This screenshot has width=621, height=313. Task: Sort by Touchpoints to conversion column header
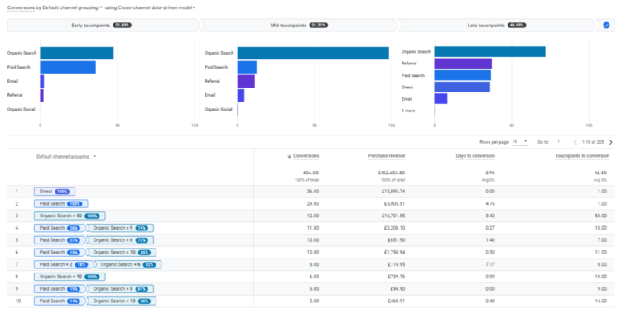click(582, 156)
